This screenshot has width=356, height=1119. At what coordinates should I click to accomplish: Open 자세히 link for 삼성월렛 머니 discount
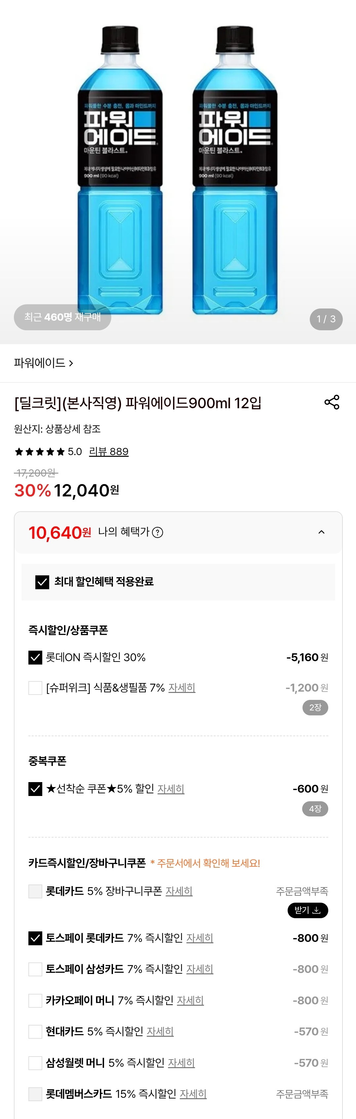182,1063
